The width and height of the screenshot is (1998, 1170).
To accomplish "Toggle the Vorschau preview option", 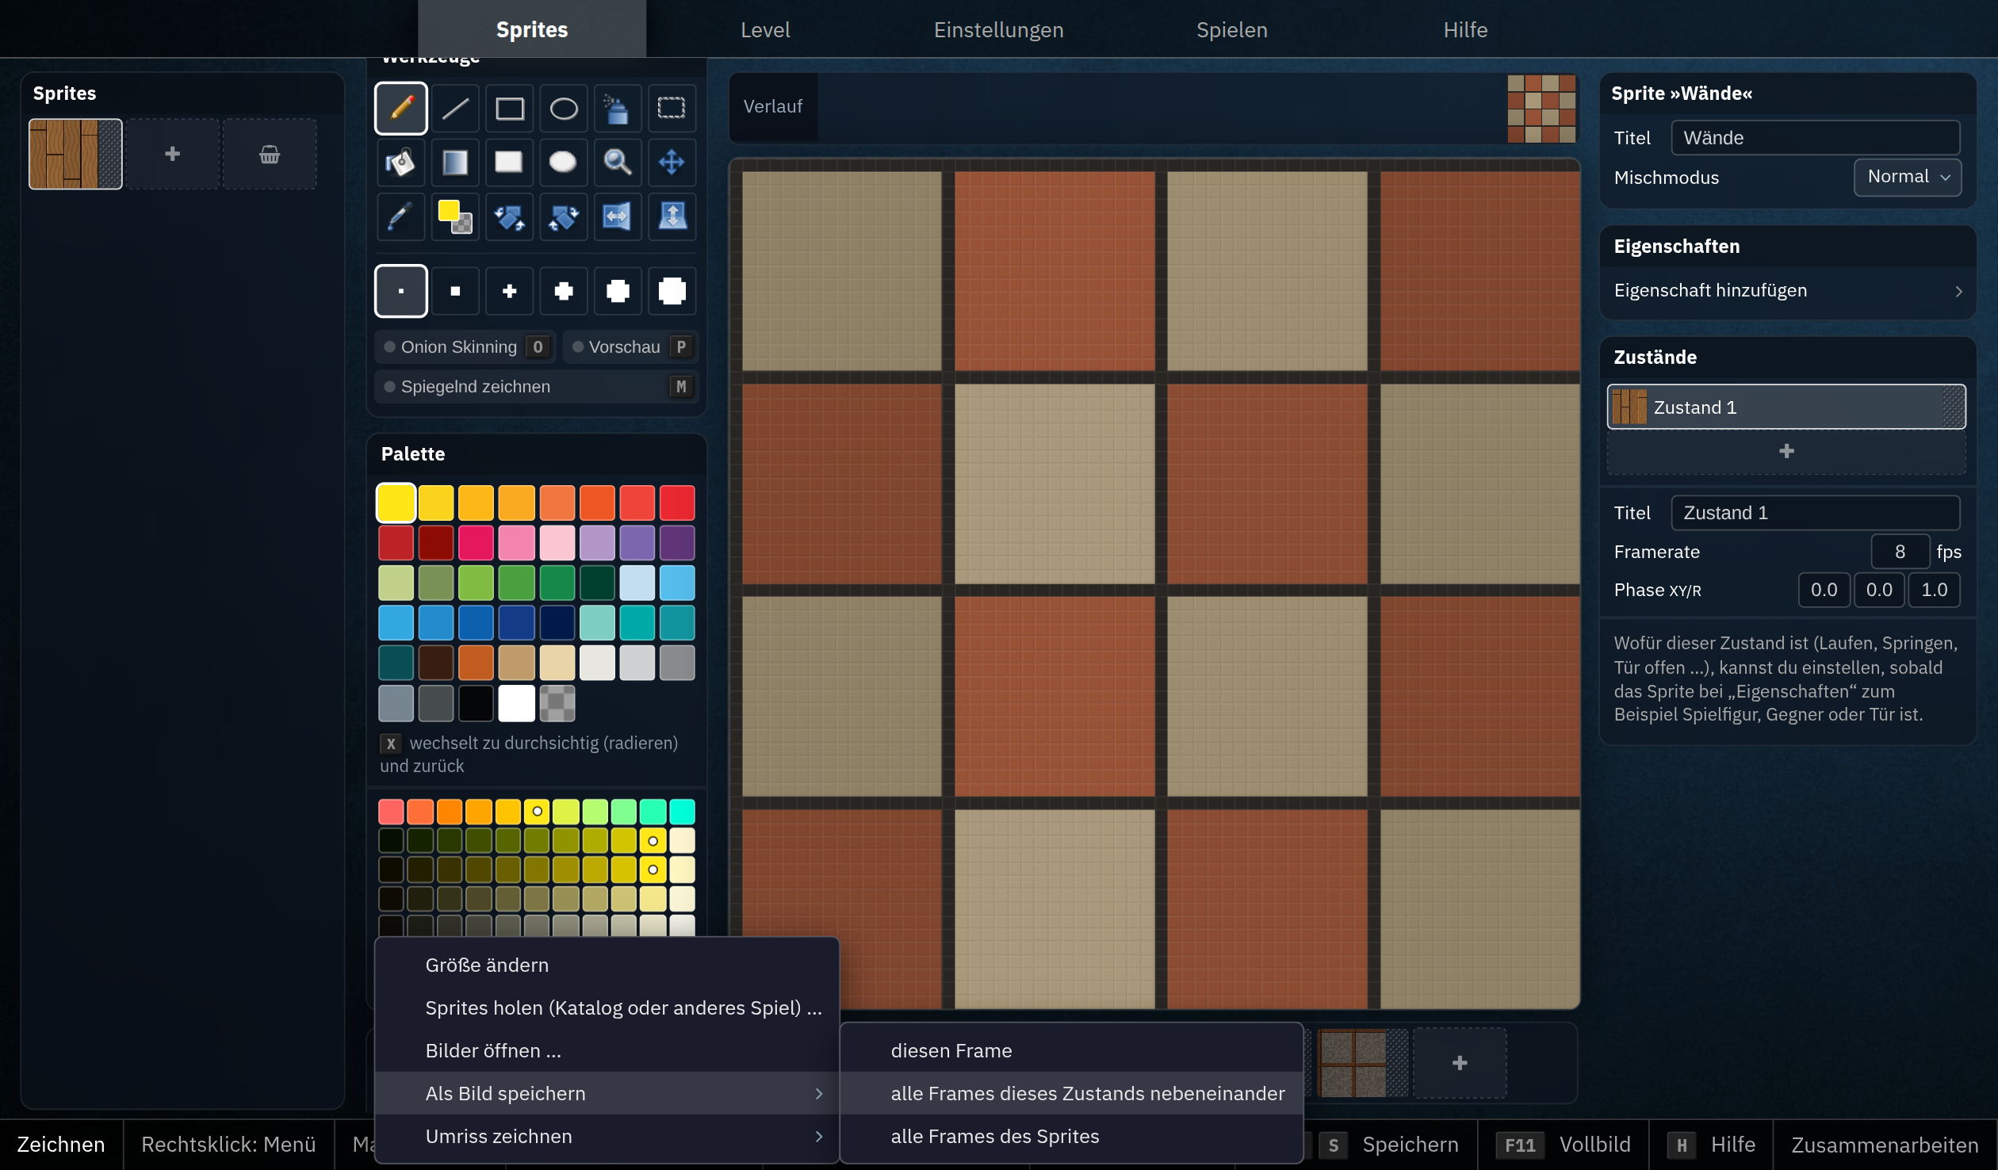I will click(x=631, y=347).
